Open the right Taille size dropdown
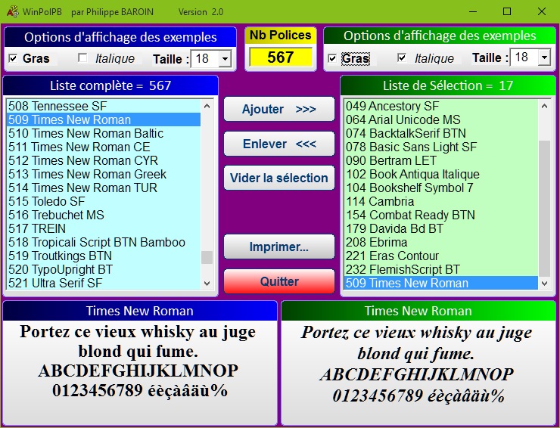The height and width of the screenshot is (428, 560). [x=543, y=57]
